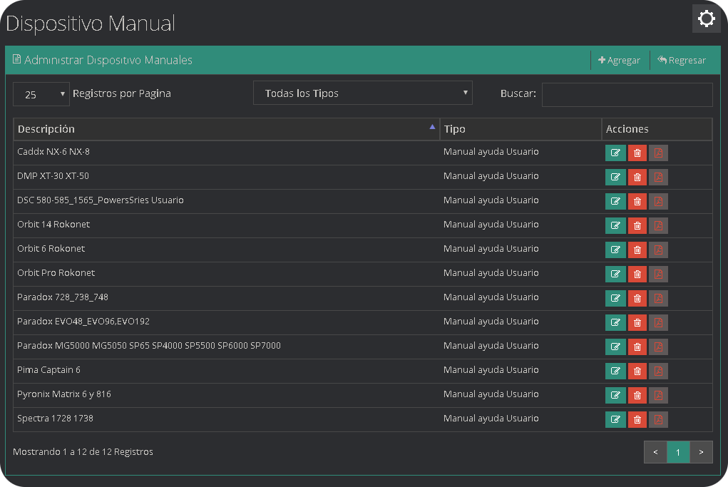
Task: Go to next page with arrow
Action: (701, 452)
